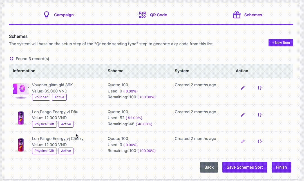Click pencil icon for Lon Pango Energy vị Dâu
This screenshot has height=181, width=304.
[243, 115]
